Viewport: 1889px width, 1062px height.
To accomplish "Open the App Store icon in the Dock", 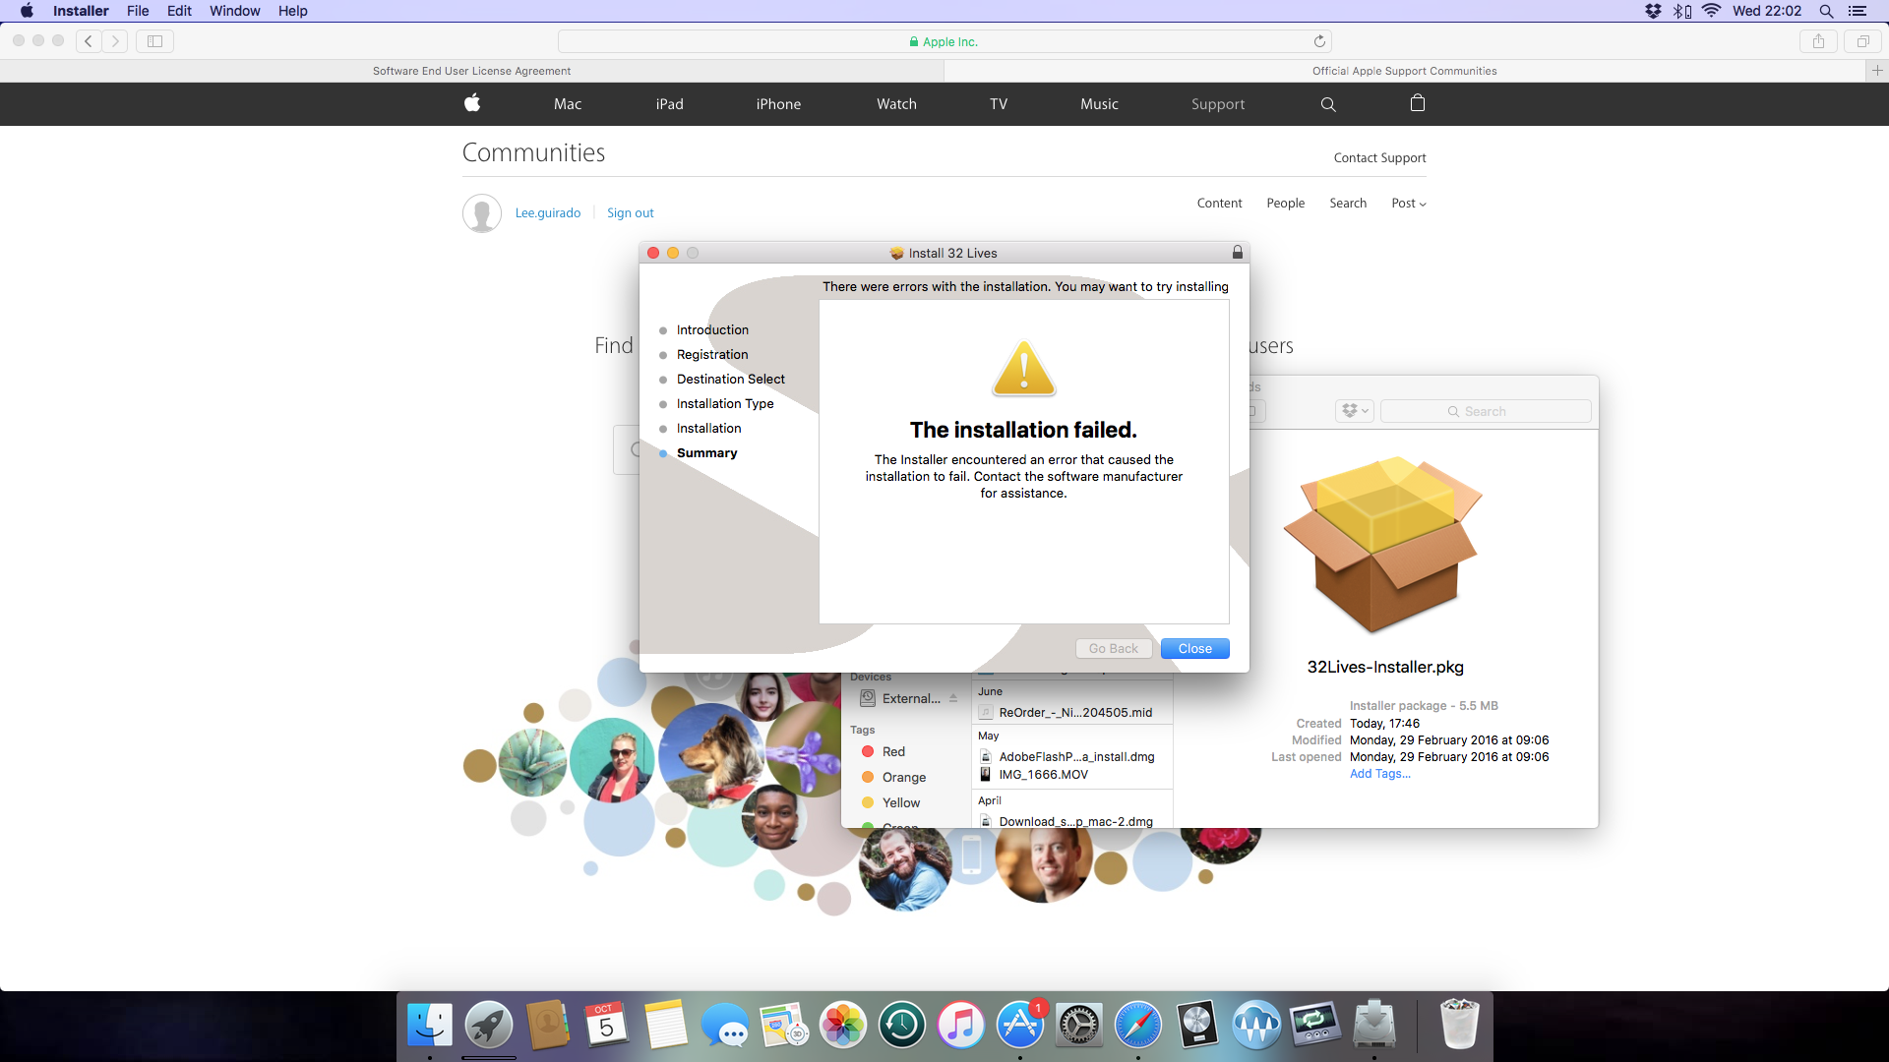I will point(1020,1026).
